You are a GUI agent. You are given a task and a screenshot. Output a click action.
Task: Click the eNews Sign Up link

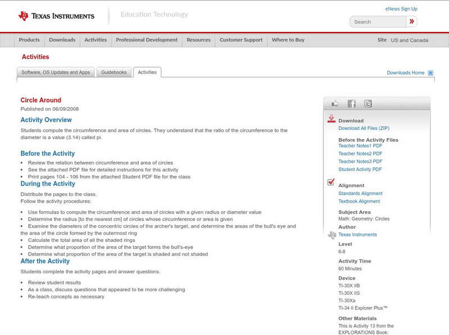tap(401, 9)
